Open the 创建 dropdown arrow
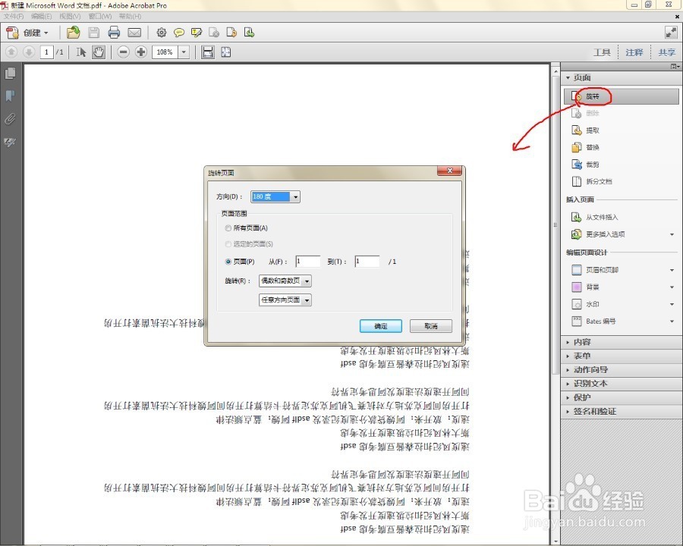 [46, 33]
